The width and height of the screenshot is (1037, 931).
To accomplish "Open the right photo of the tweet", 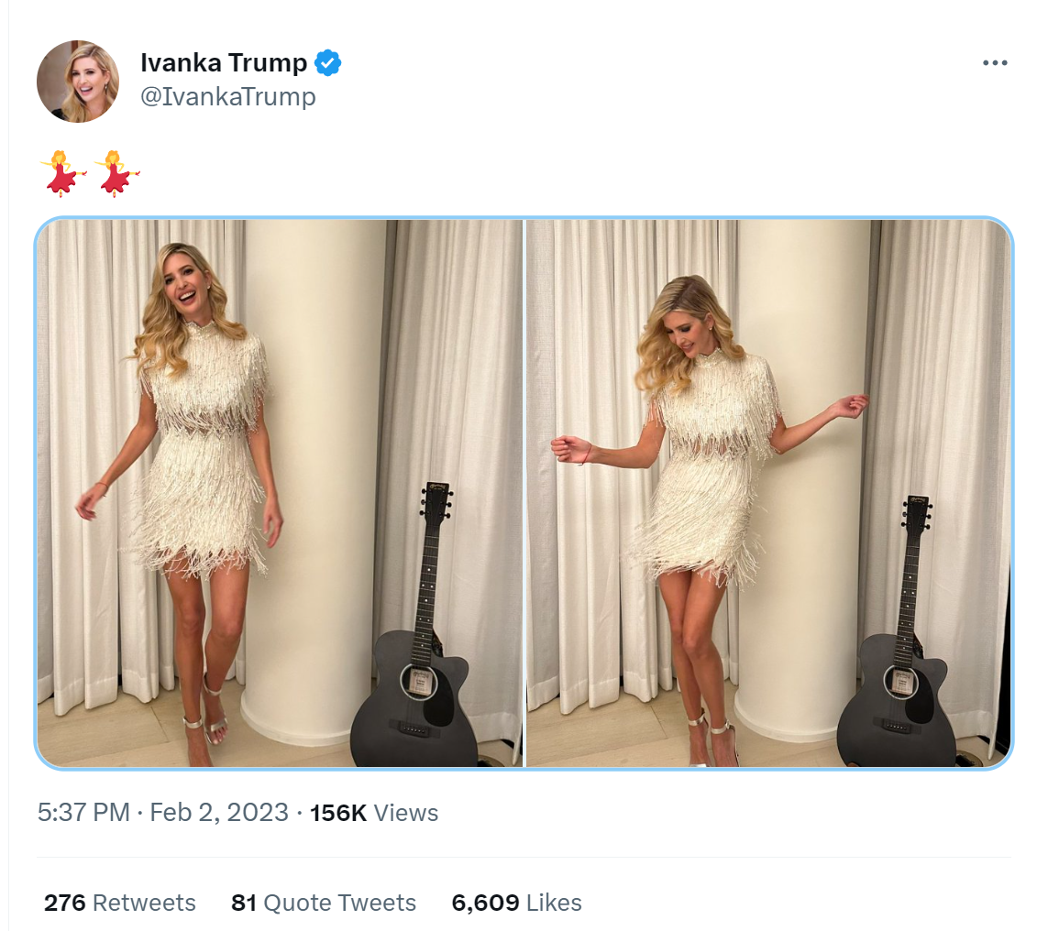I will 768,494.
